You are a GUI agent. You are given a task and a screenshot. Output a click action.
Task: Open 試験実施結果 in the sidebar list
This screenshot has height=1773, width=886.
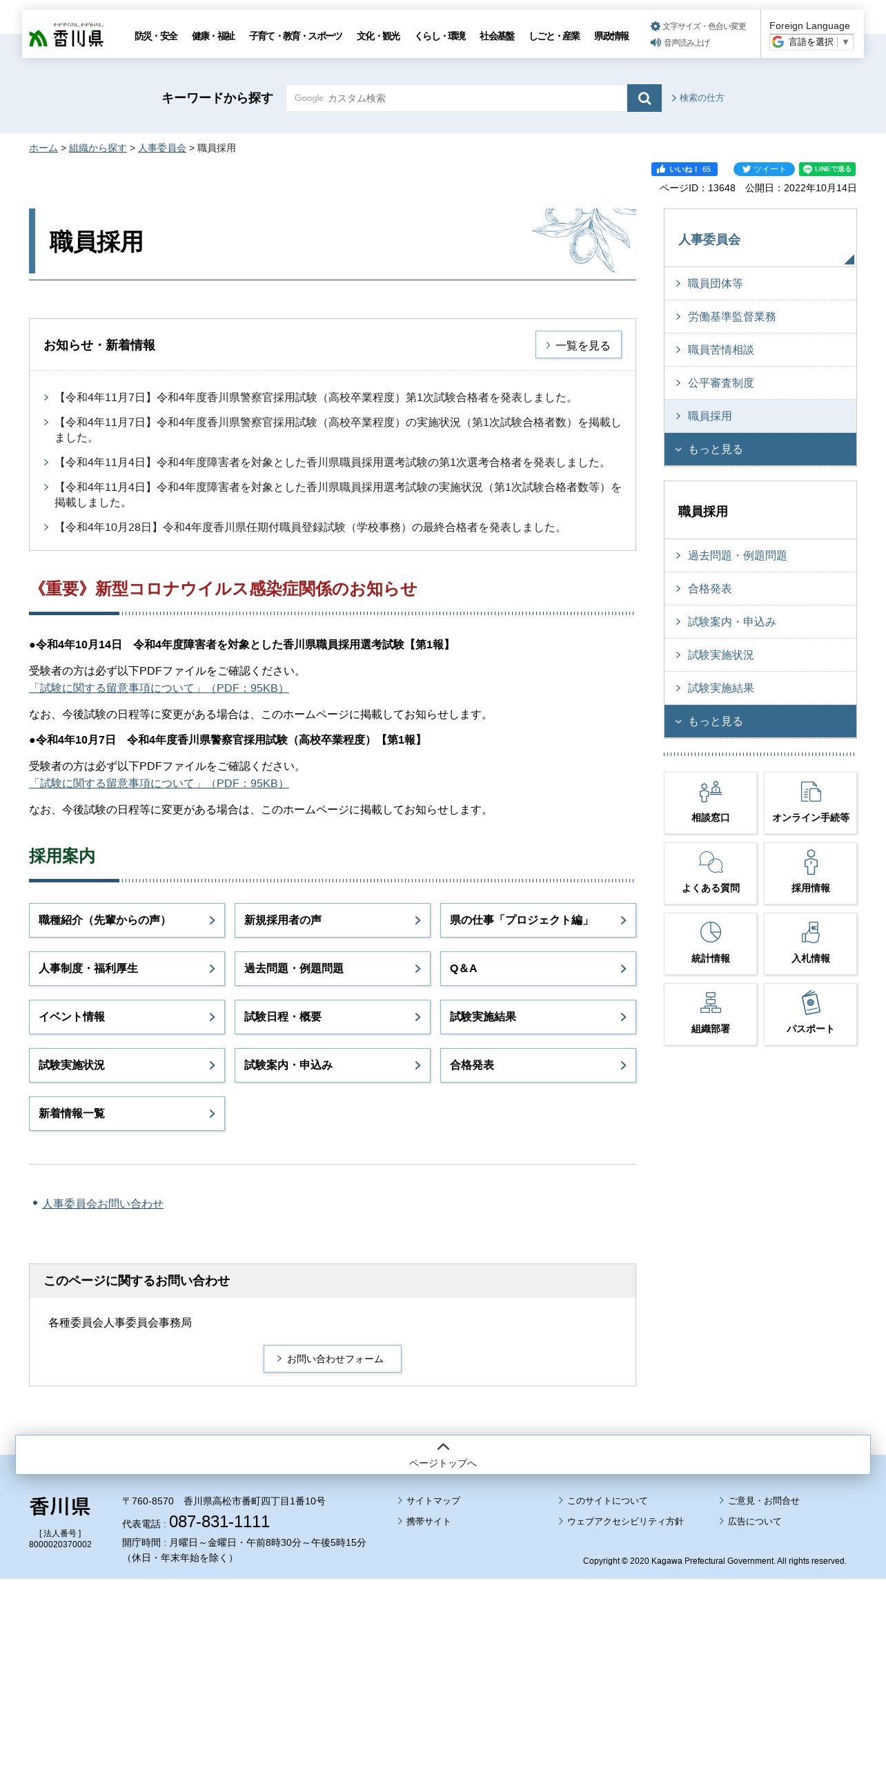point(760,688)
